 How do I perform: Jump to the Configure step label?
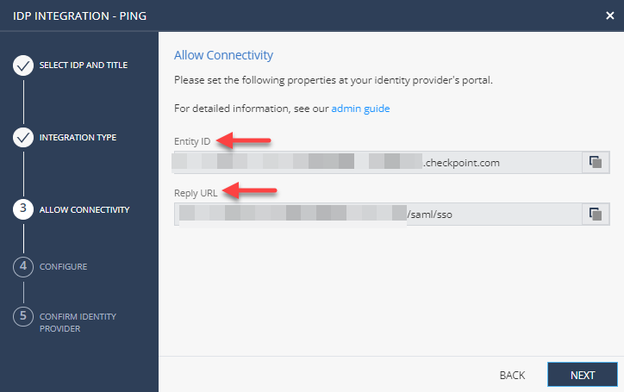tap(63, 266)
